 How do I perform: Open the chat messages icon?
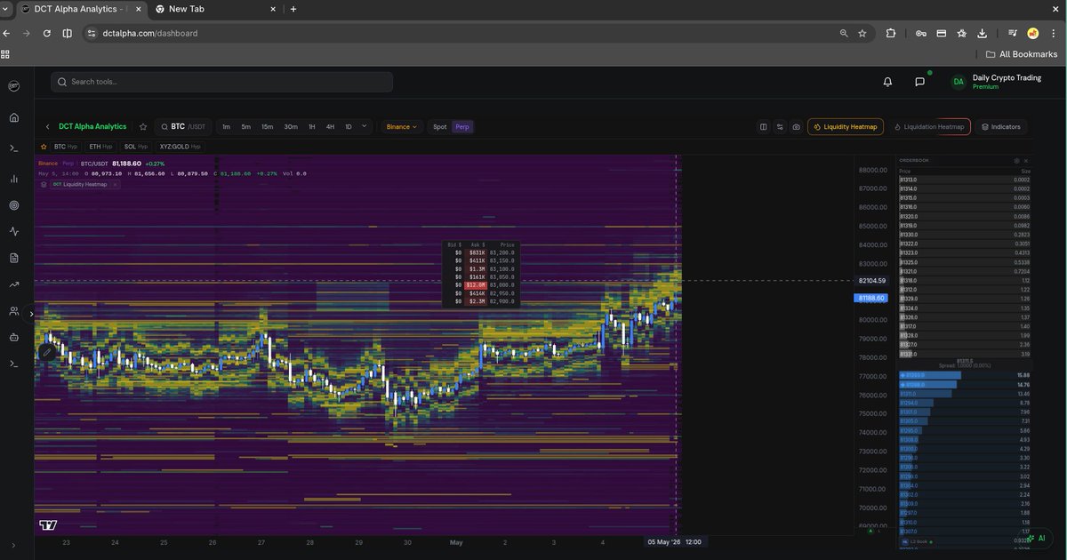pos(919,82)
